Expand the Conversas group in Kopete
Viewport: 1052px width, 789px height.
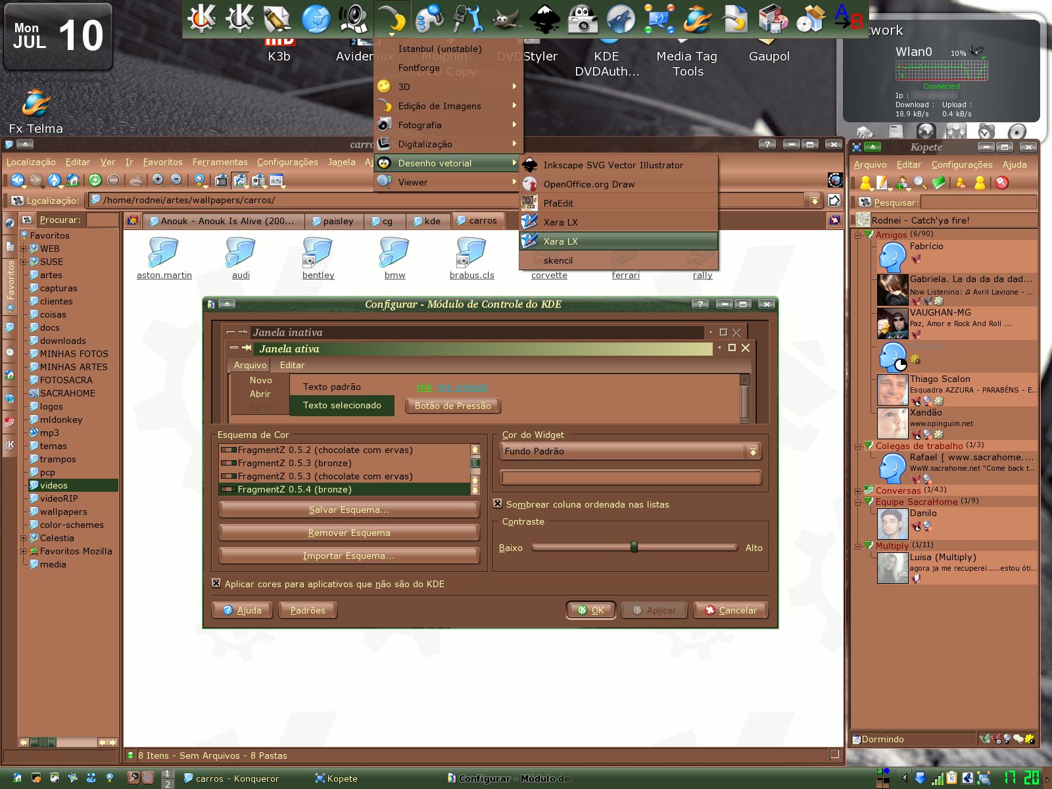857,490
